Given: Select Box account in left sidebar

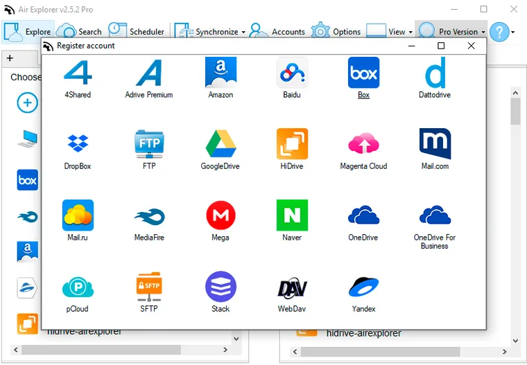Looking at the screenshot, I should pyautogui.click(x=28, y=180).
